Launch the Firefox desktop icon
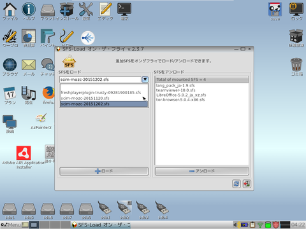 tap(48, 93)
